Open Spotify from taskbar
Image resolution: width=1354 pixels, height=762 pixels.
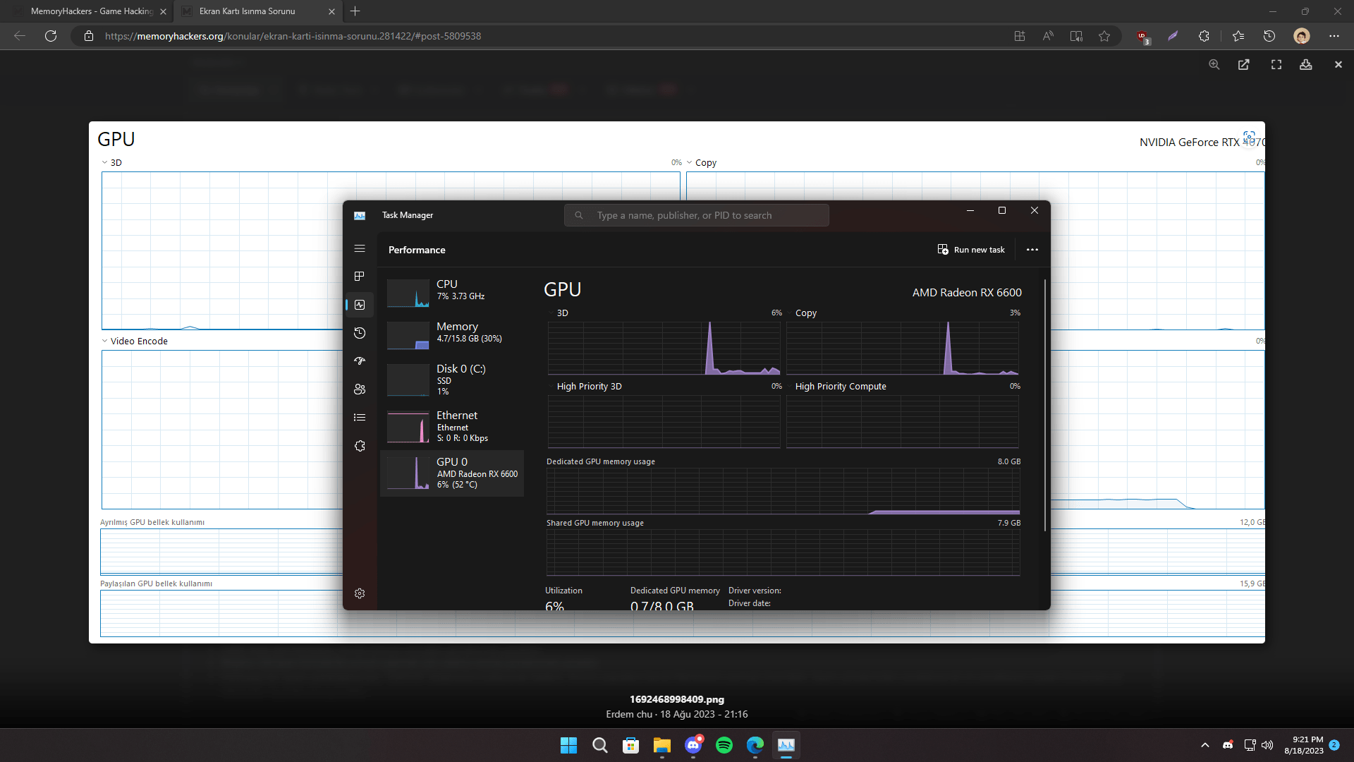point(724,745)
